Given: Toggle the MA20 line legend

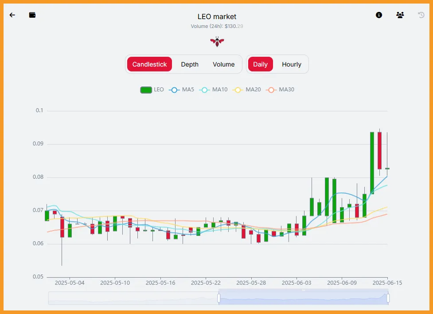Looking at the screenshot, I should [x=246, y=90].
